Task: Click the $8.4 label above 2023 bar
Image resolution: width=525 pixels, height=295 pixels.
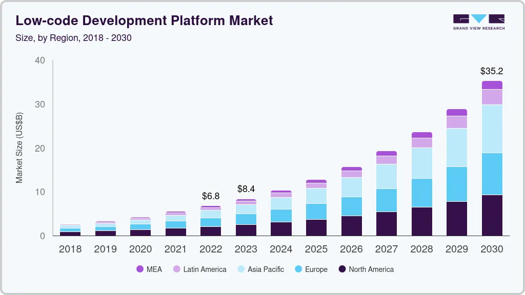Action: click(x=246, y=189)
